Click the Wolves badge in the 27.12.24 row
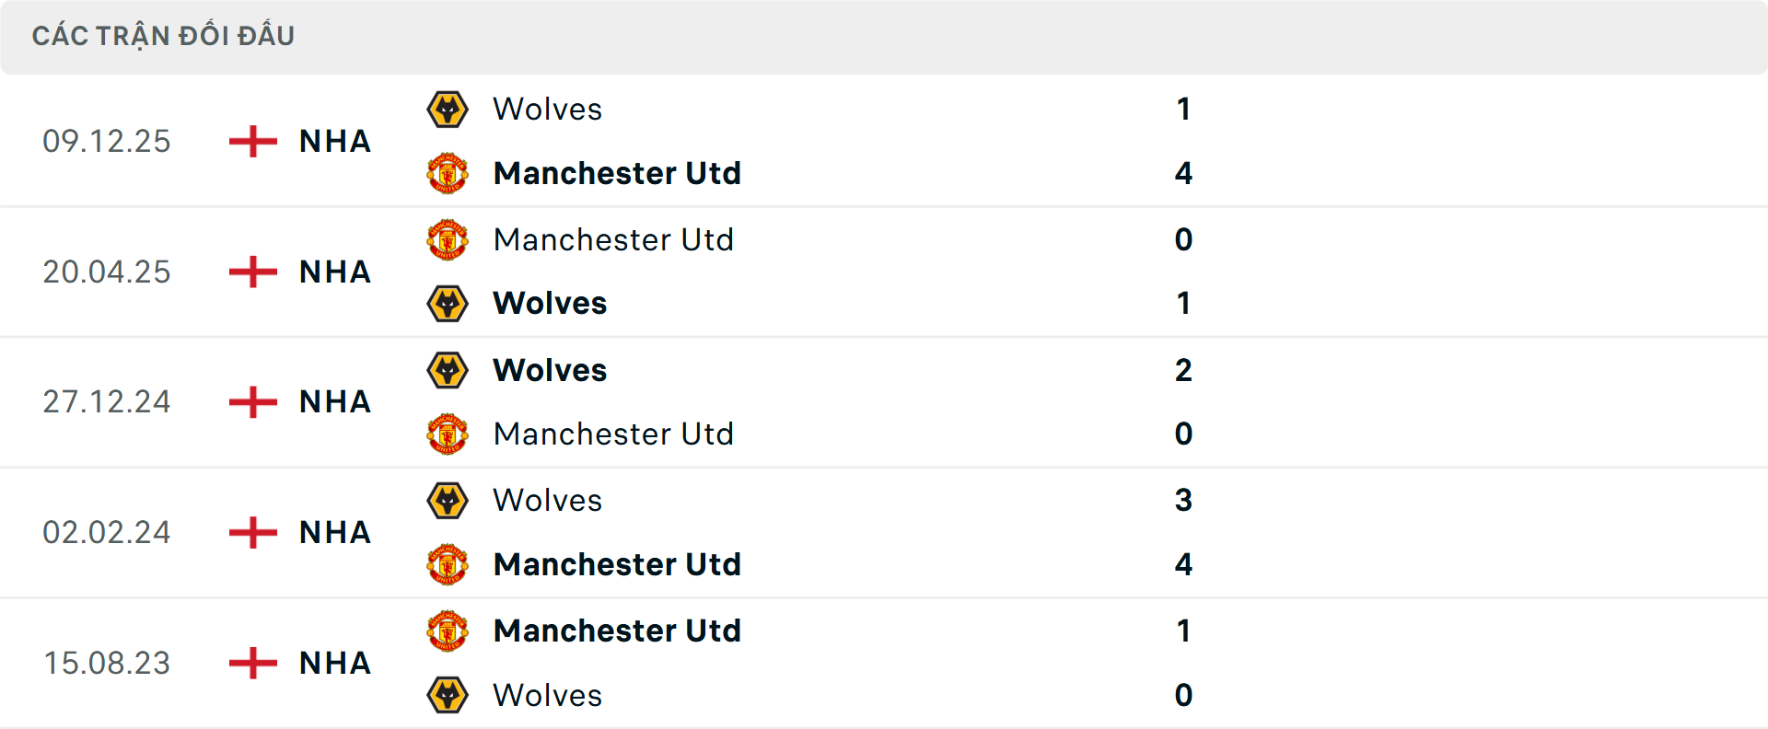 pos(448,370)
